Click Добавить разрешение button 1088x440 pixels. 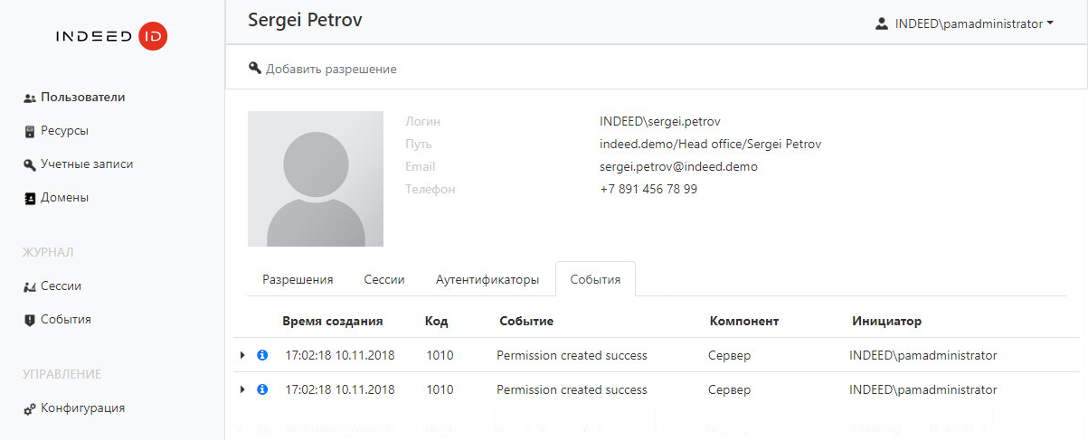(323, 69)
